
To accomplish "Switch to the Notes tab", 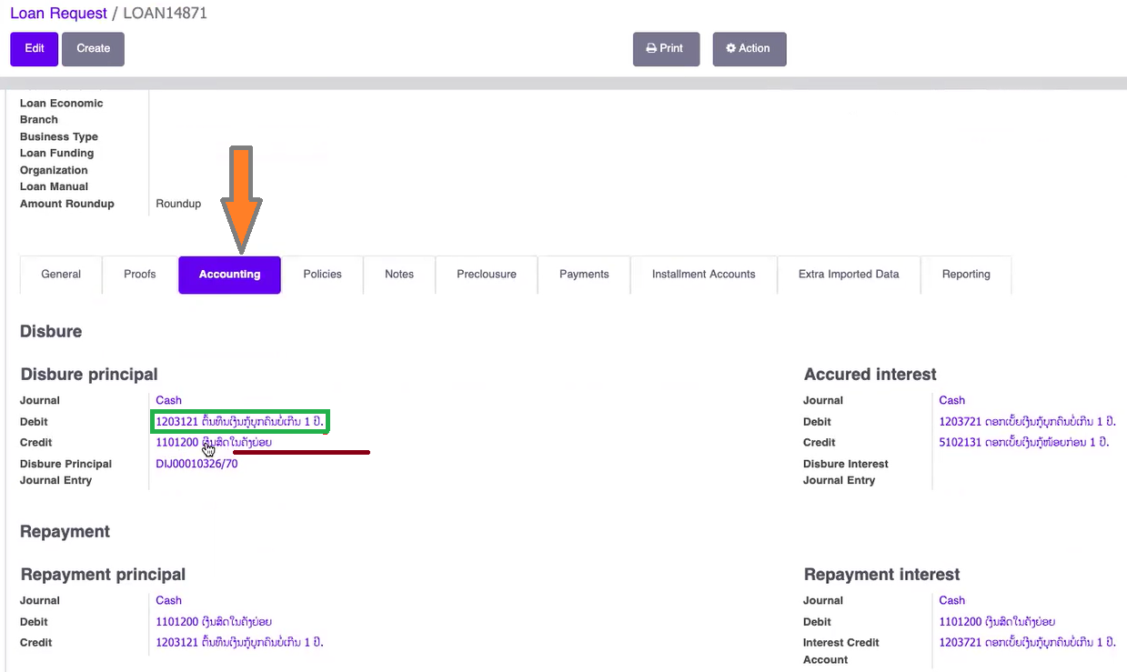I will click(399, 275).
